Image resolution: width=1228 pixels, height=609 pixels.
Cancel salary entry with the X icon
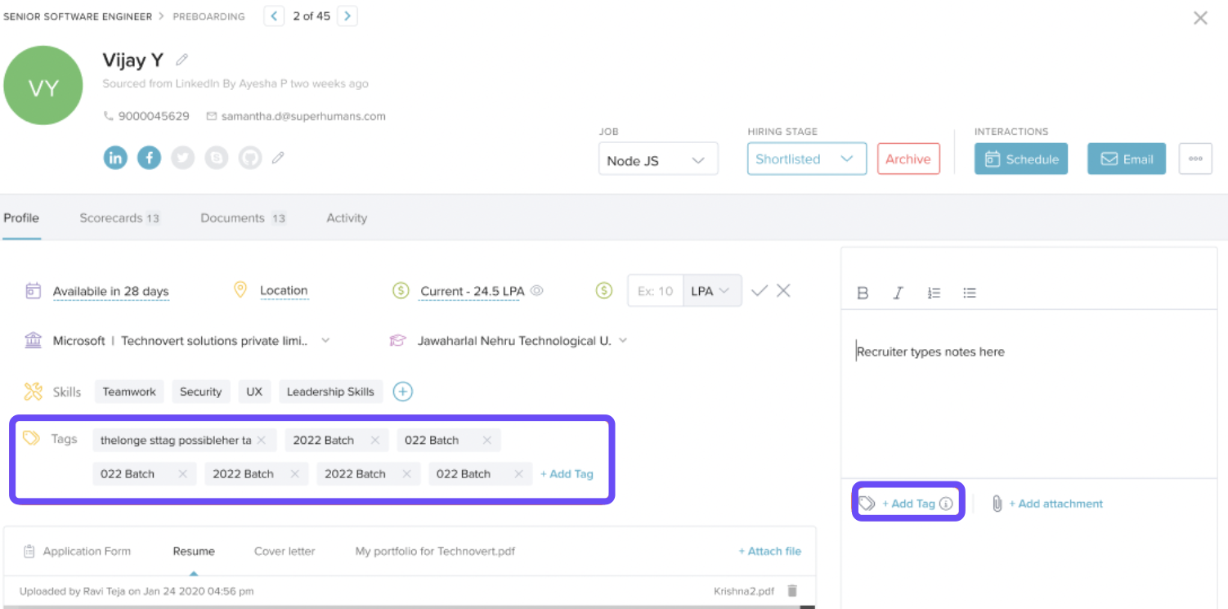(783, 290)
